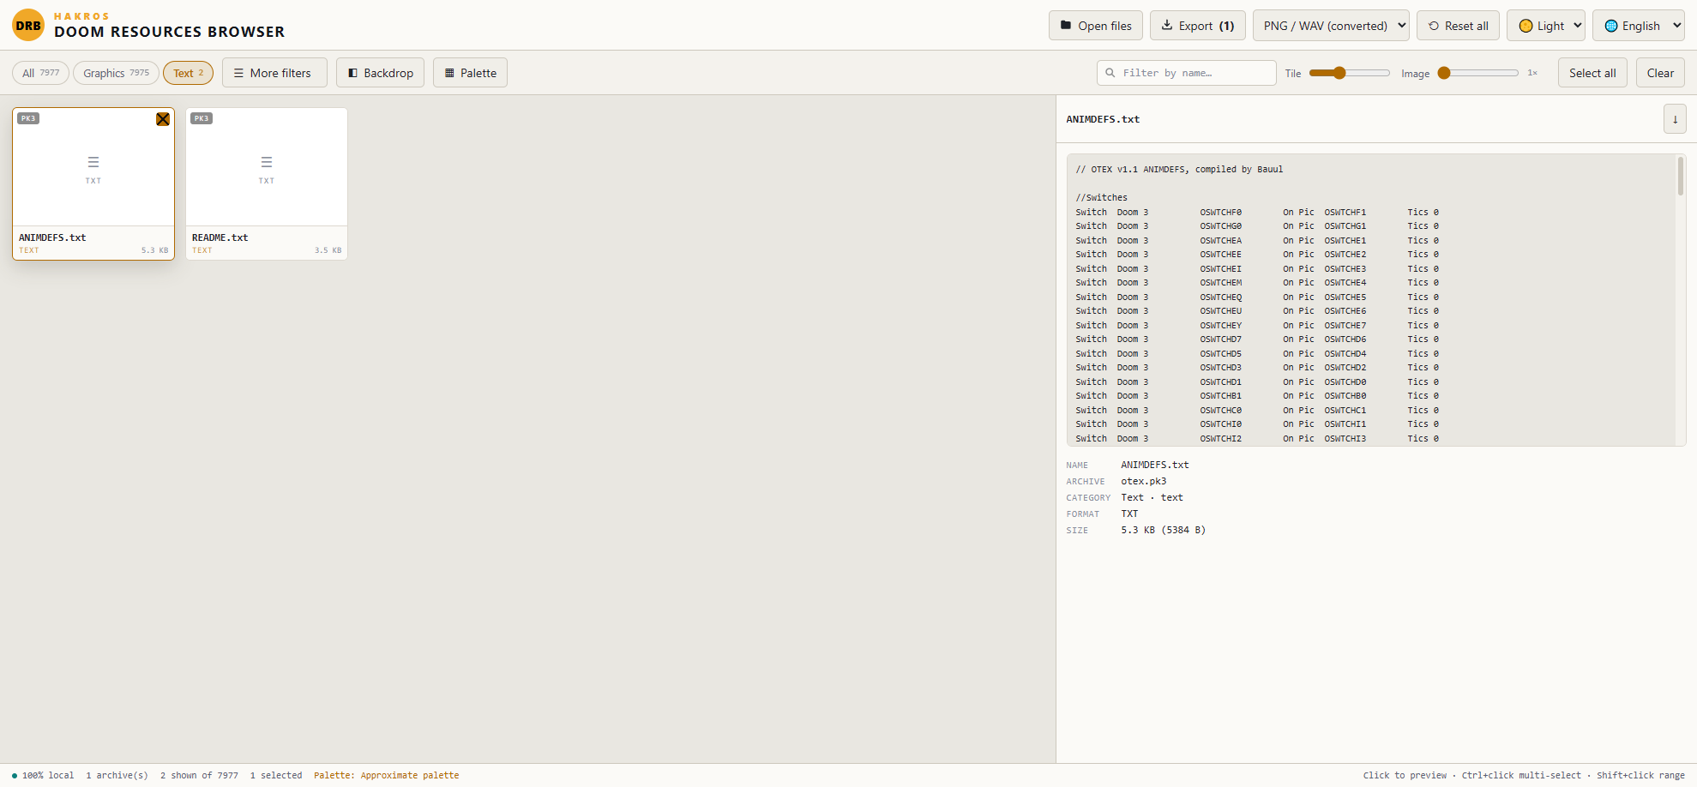Click the '2 shown of 7977' status entry
The width and height of the screenshot is (1697, 787).
click(x=199, y=775)
